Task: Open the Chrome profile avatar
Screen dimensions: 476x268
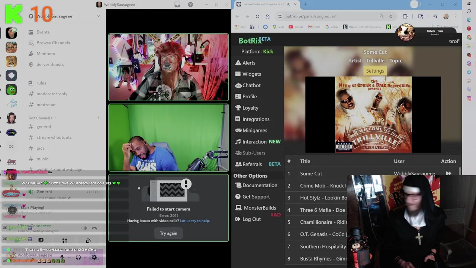Action: pos(446,16)
